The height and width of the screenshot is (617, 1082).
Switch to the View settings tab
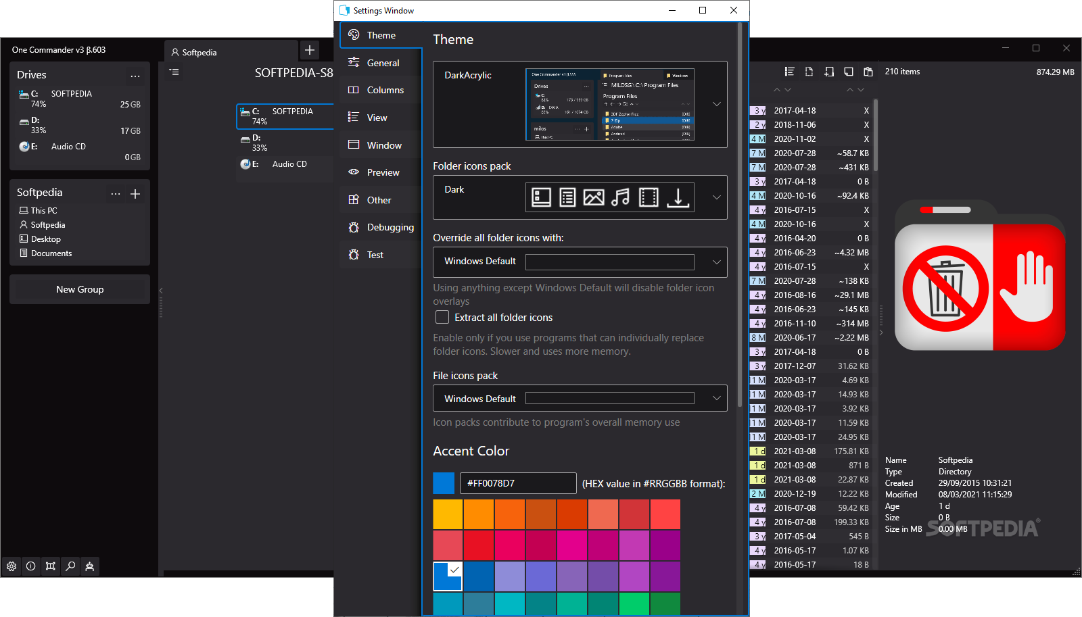[381, 118]
